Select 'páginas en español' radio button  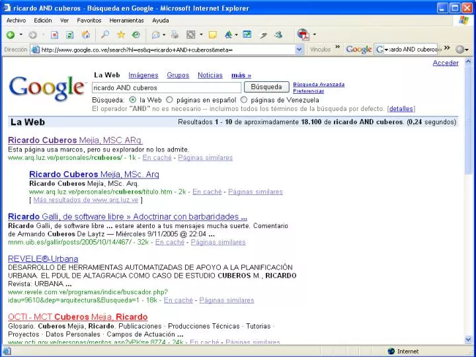point(169,100)
